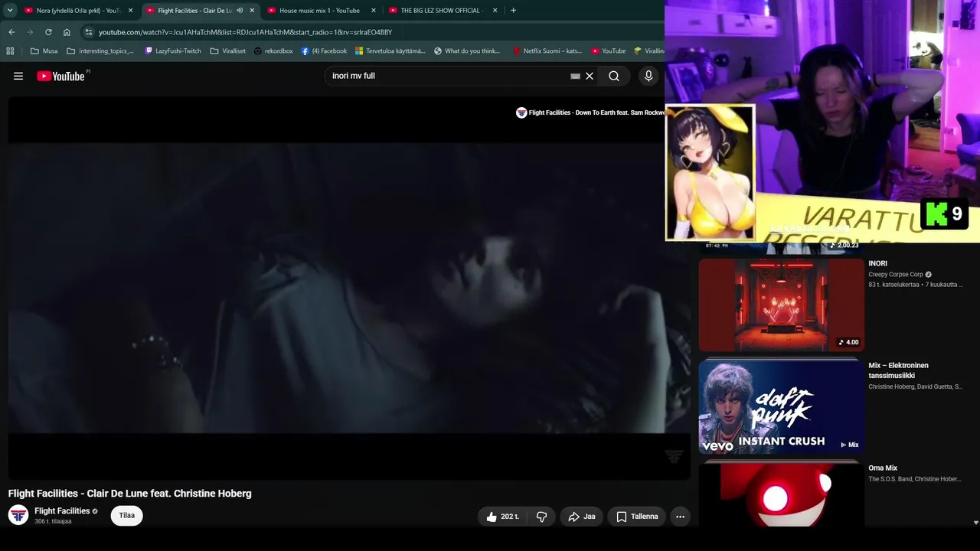Go forward with the browser forward arrow

[x=30, y=32]
